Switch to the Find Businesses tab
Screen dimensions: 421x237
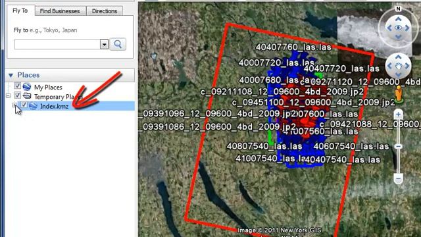coord(60,11)
